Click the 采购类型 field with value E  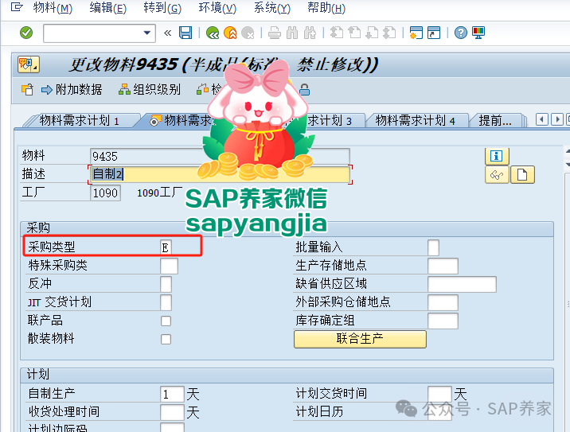pyautogui.click(x=166, y=247)
